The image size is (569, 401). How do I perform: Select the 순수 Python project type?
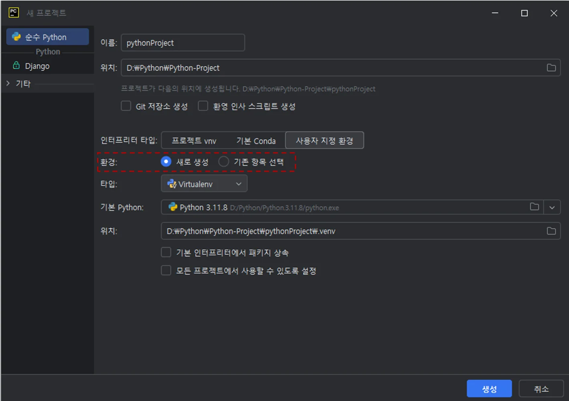47,37
